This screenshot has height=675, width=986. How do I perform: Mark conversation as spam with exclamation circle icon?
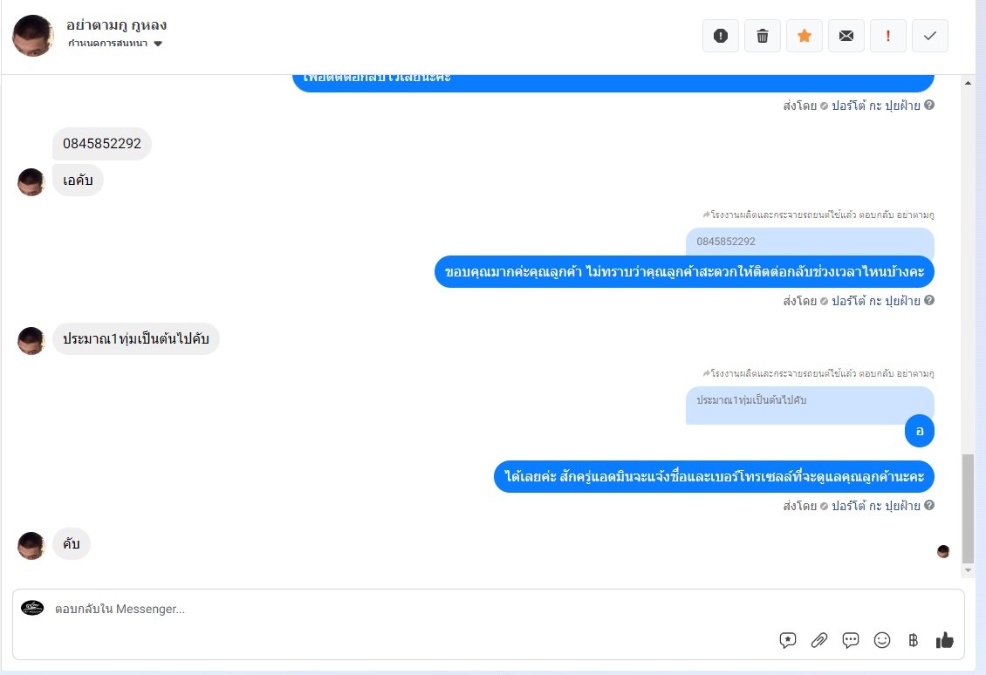tap(721, 36)
